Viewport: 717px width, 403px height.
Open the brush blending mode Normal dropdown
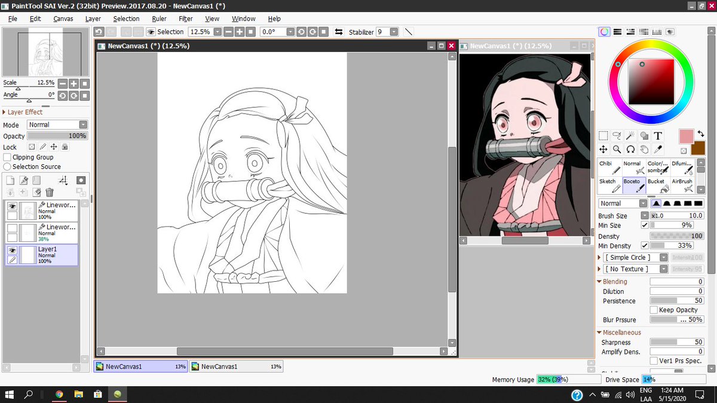(623, 203)
